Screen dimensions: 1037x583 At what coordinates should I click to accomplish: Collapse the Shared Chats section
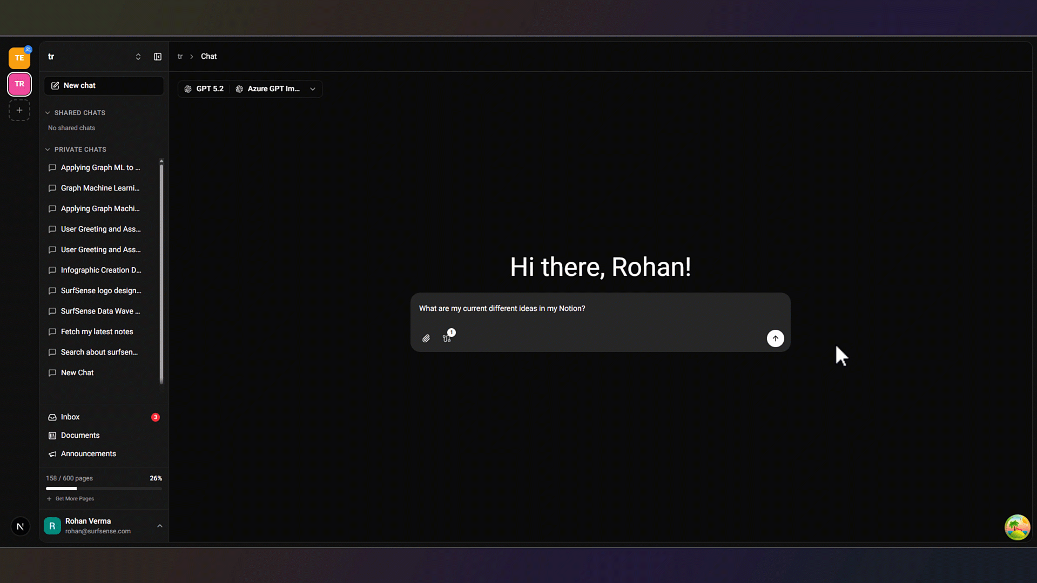coord(76,113)
